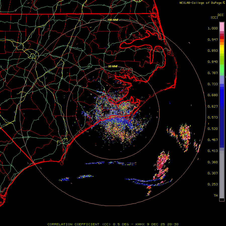Click the 0.413 colorbar value

(x=213, y=151)
